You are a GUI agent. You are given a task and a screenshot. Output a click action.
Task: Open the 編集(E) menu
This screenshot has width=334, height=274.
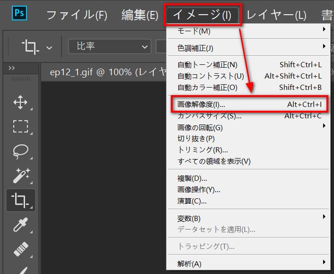140,15
